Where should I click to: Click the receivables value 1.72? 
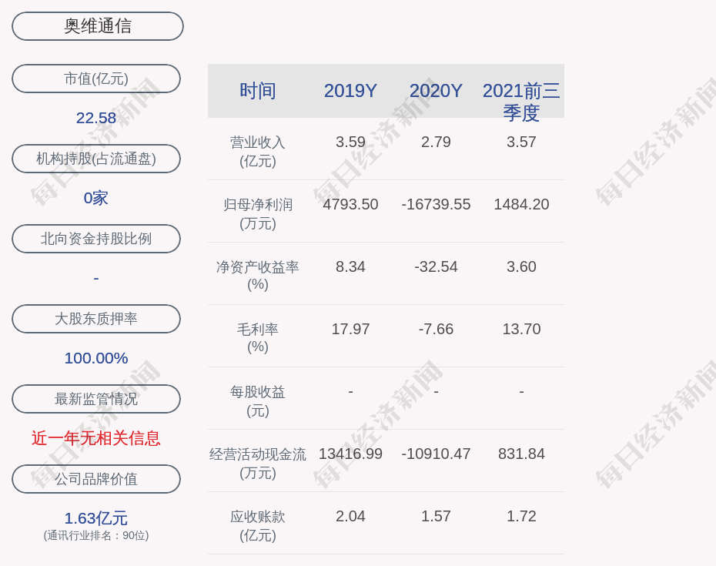[521, 516]
